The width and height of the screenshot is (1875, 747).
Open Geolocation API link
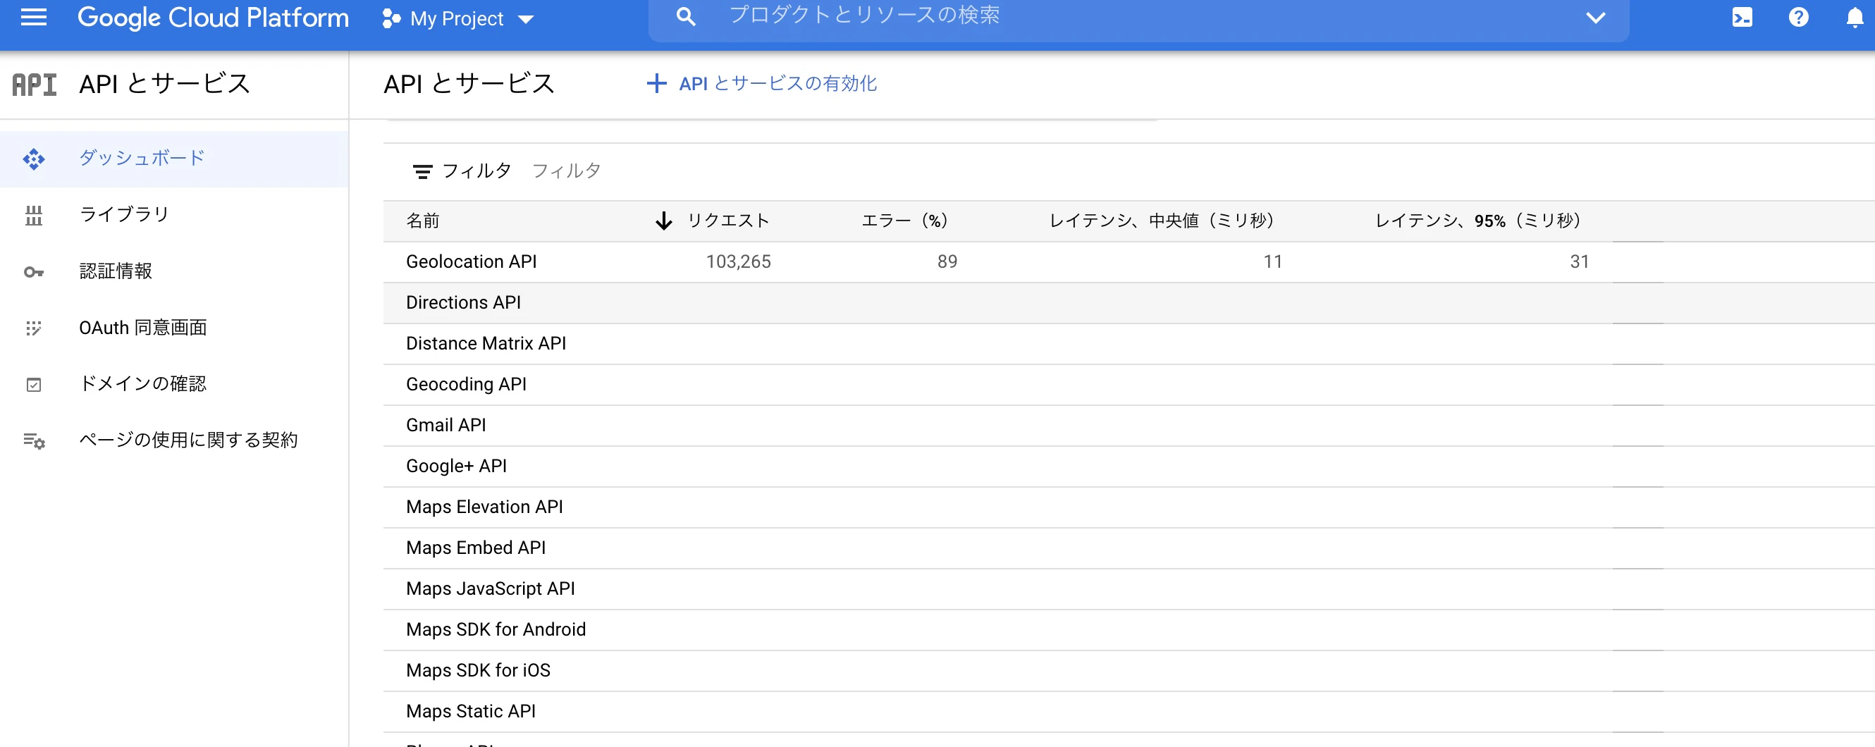coord(471,262)
